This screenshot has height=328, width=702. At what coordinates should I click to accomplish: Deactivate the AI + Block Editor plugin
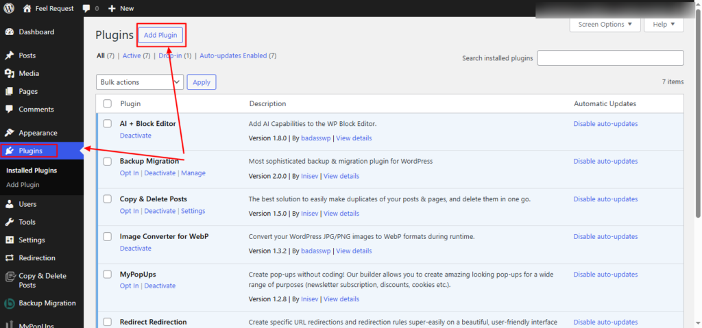(x=136, y=136)
